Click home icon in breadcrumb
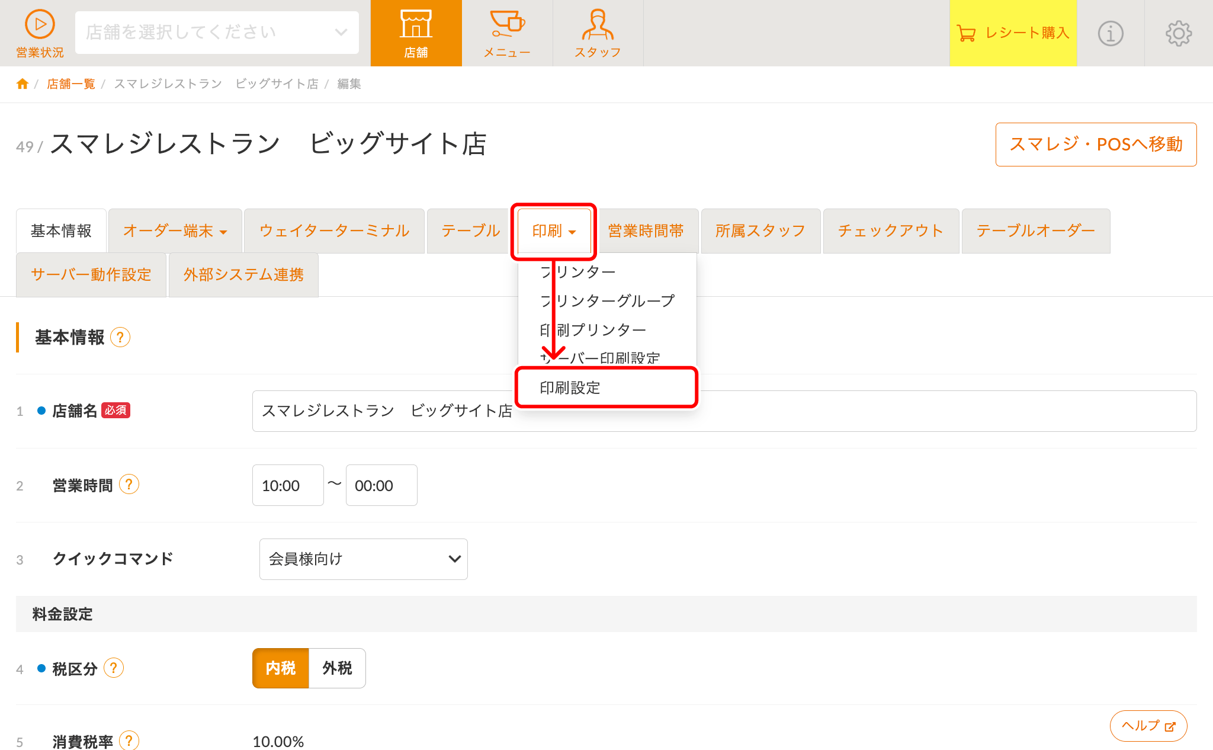The image size is (1213, 750). click(x=23, y=84)
